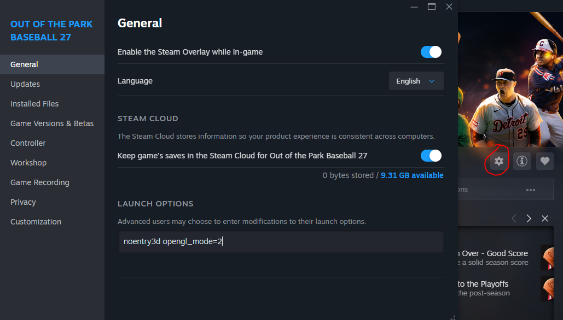This screenshot has width=563, height=320.
Task: Dismiss the panel with the X icon
Action: click(545, 218)
